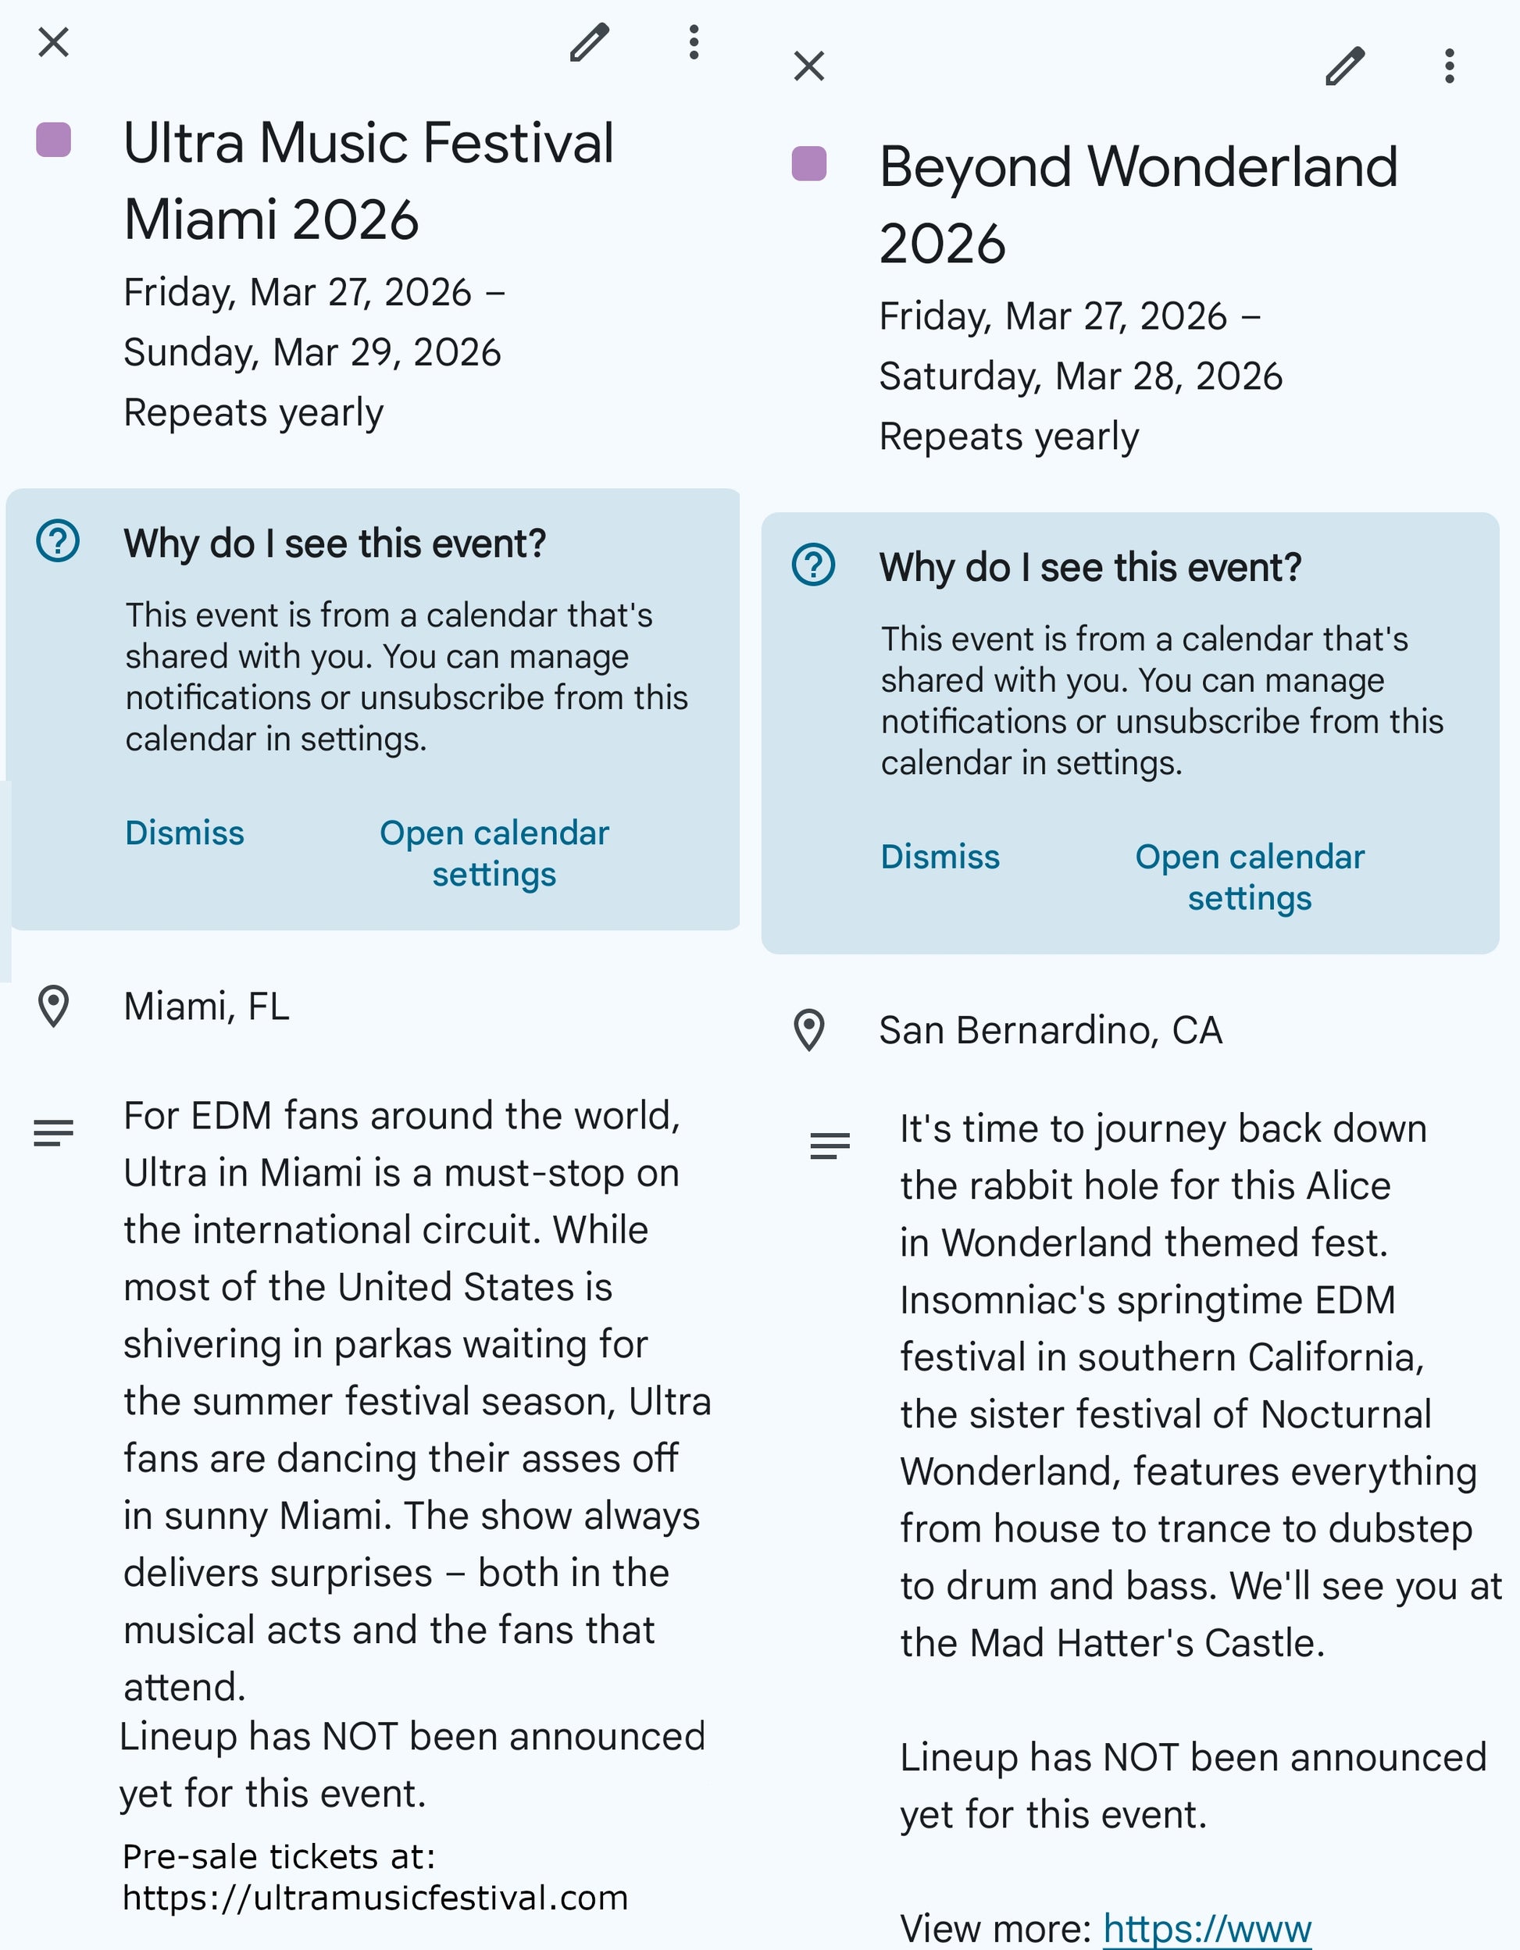Tap the location pin beside Miami, FL

tap(54, 1007)
